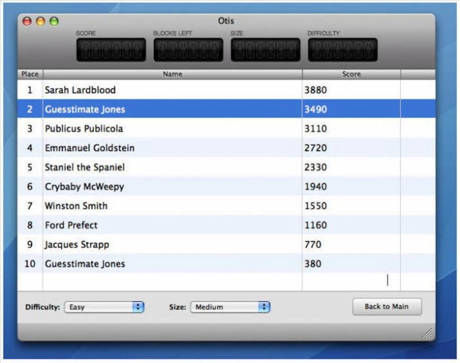Open the Difficulty dropdown set to Easy
460x363 pixels.
click(x=104, y=307)
